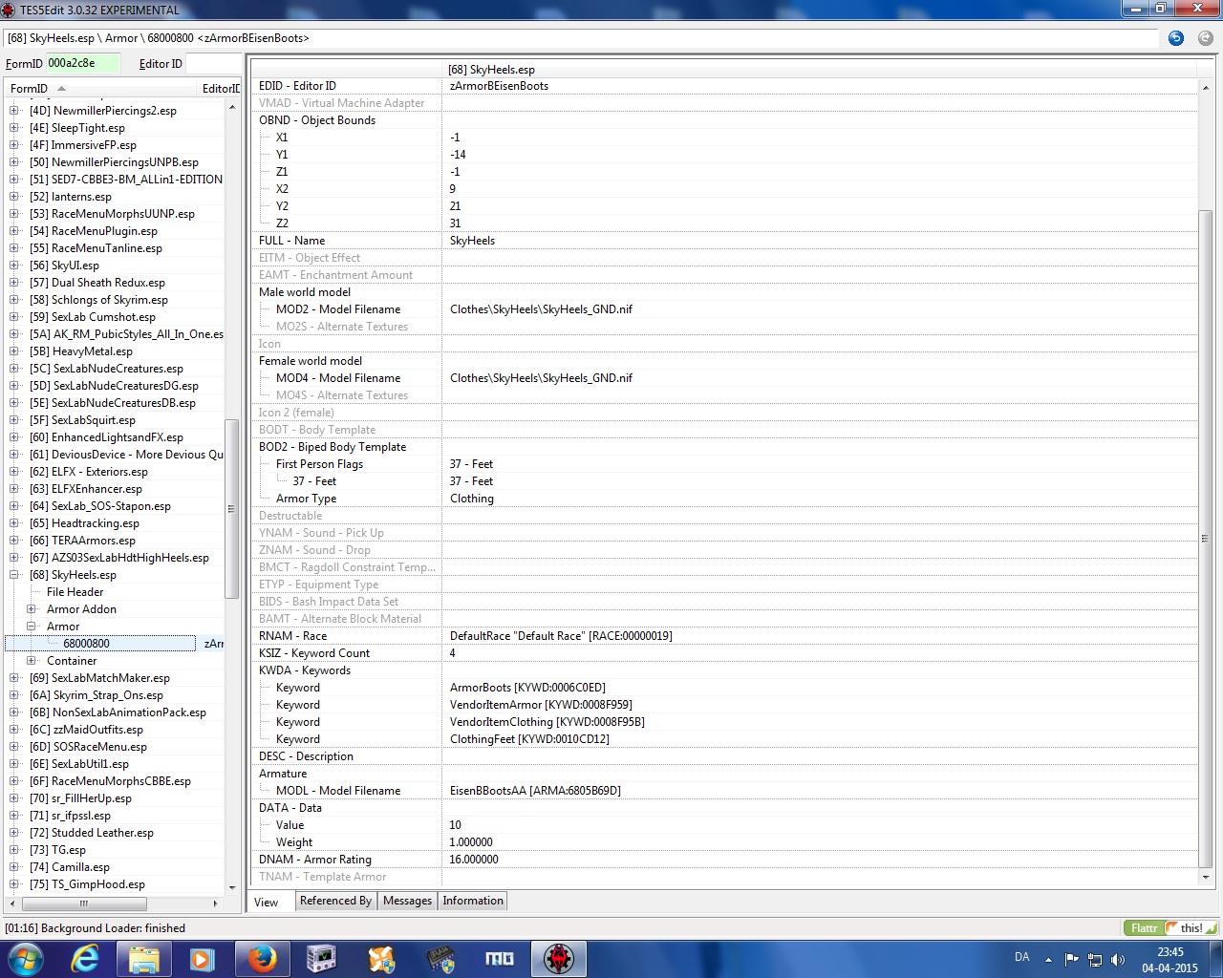
Task: Expand the Container group
Action: coord(32,661)
